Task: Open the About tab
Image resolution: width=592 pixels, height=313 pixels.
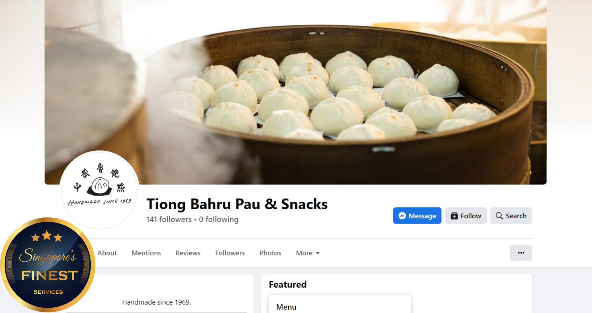Action: tap(107, 253)
